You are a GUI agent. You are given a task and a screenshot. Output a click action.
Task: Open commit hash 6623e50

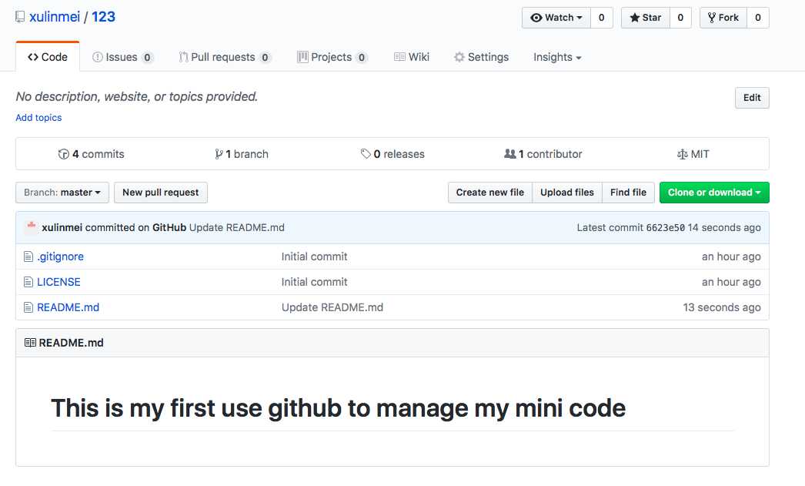[x=666, y=227]
